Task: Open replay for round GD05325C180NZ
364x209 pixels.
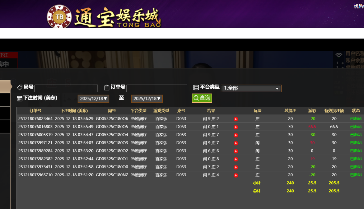Action: pos(236,175)
